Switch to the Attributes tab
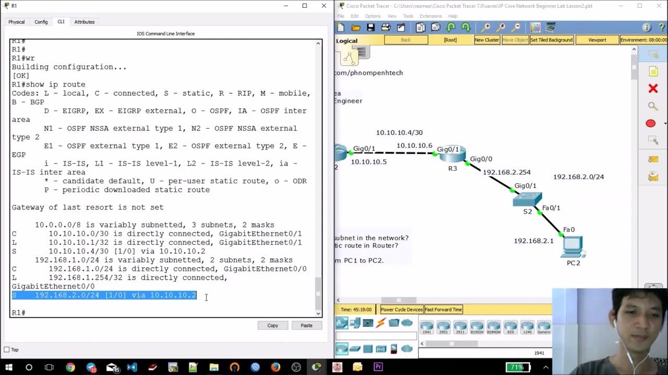 pos(85,22)
